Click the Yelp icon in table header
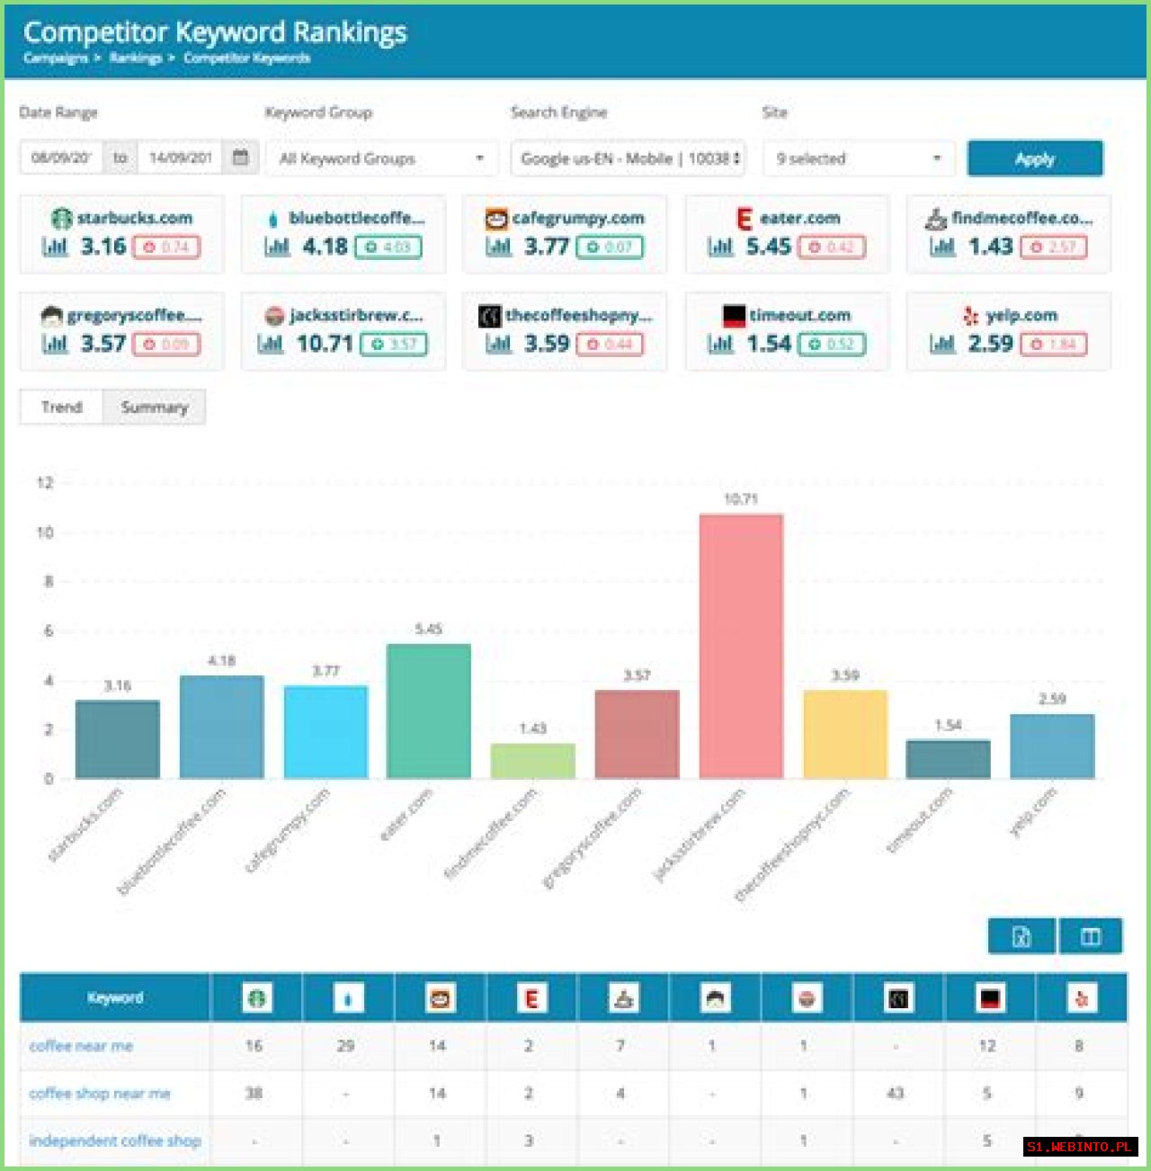 [1082, 997]
